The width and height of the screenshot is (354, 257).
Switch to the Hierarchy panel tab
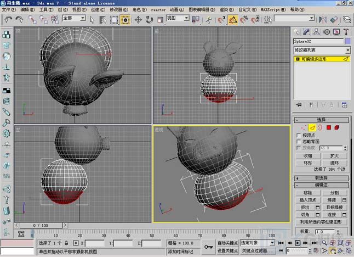click(316, 32)
